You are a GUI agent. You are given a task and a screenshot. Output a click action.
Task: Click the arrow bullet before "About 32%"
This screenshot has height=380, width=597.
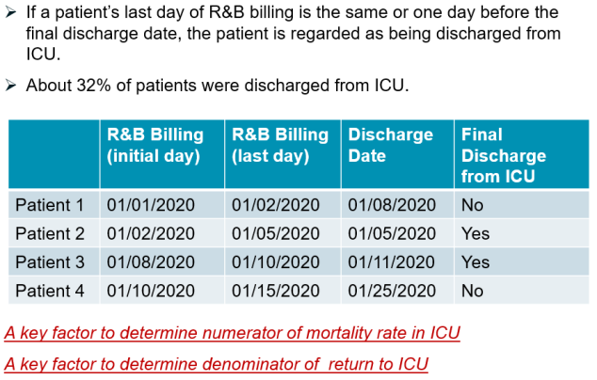[11, 86]
